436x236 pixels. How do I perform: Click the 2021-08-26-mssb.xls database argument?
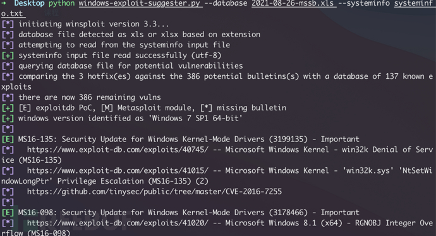pos(294,4)
